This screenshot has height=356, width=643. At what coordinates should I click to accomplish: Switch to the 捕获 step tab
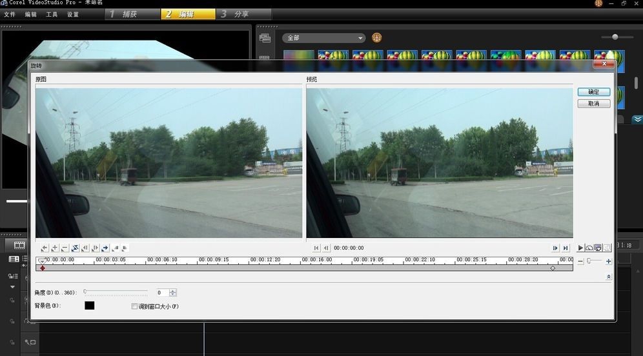(132, 14)
